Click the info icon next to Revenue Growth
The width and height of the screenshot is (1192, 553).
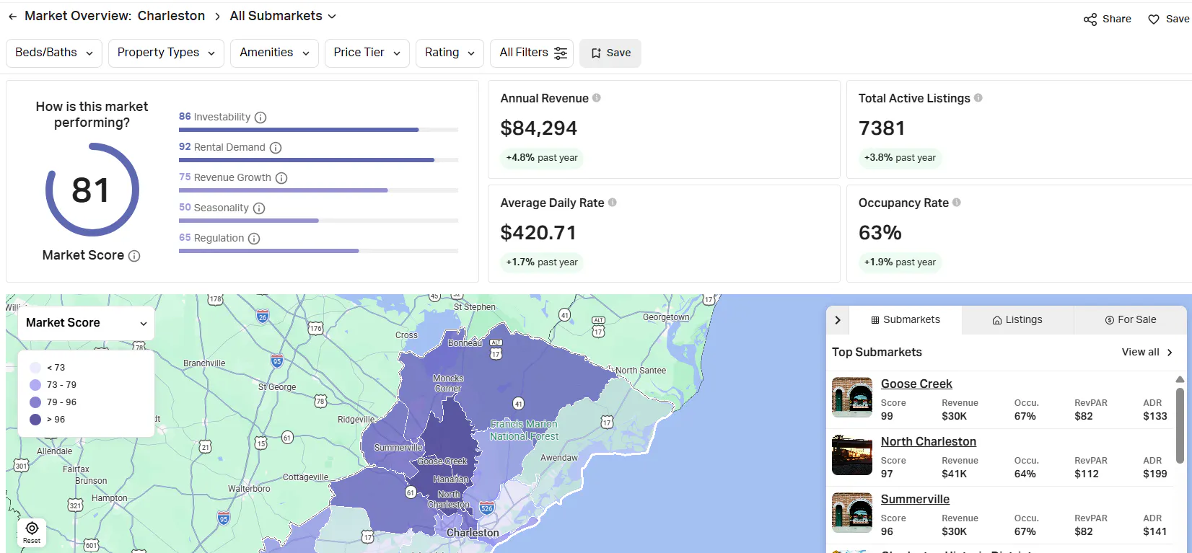(281, 178)
